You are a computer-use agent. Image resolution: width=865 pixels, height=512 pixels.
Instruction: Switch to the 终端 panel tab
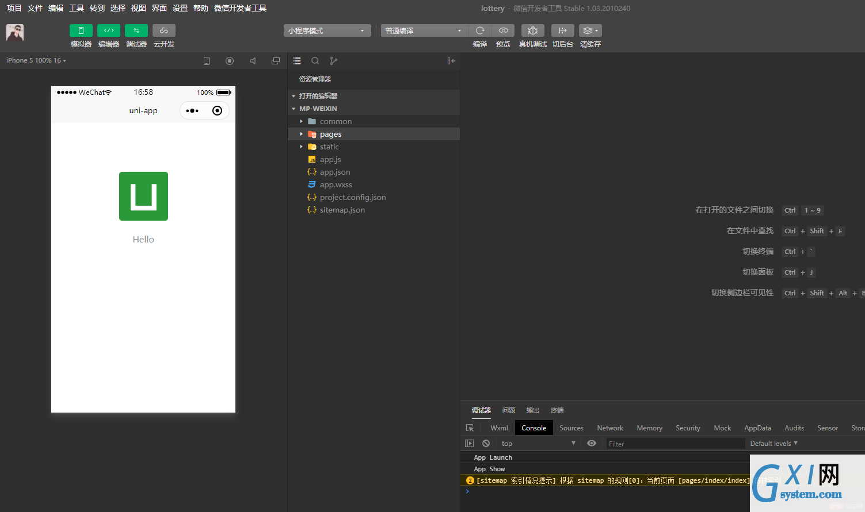(557, 410)
